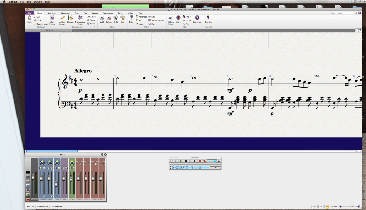
Task: Click Select More option
Action: (152, 24)
